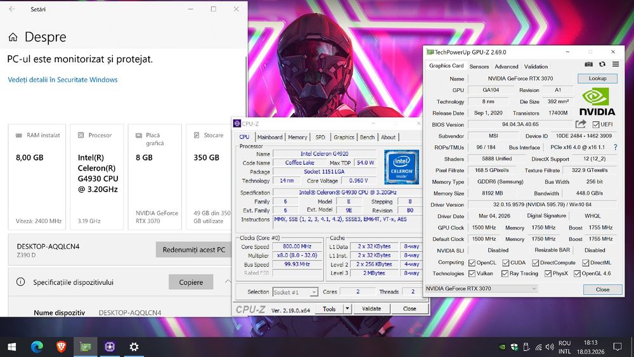Open the GPU-Z hamburger menu icon
The height and width of the screenshot is (357, 634).
(x=616, y=64)
